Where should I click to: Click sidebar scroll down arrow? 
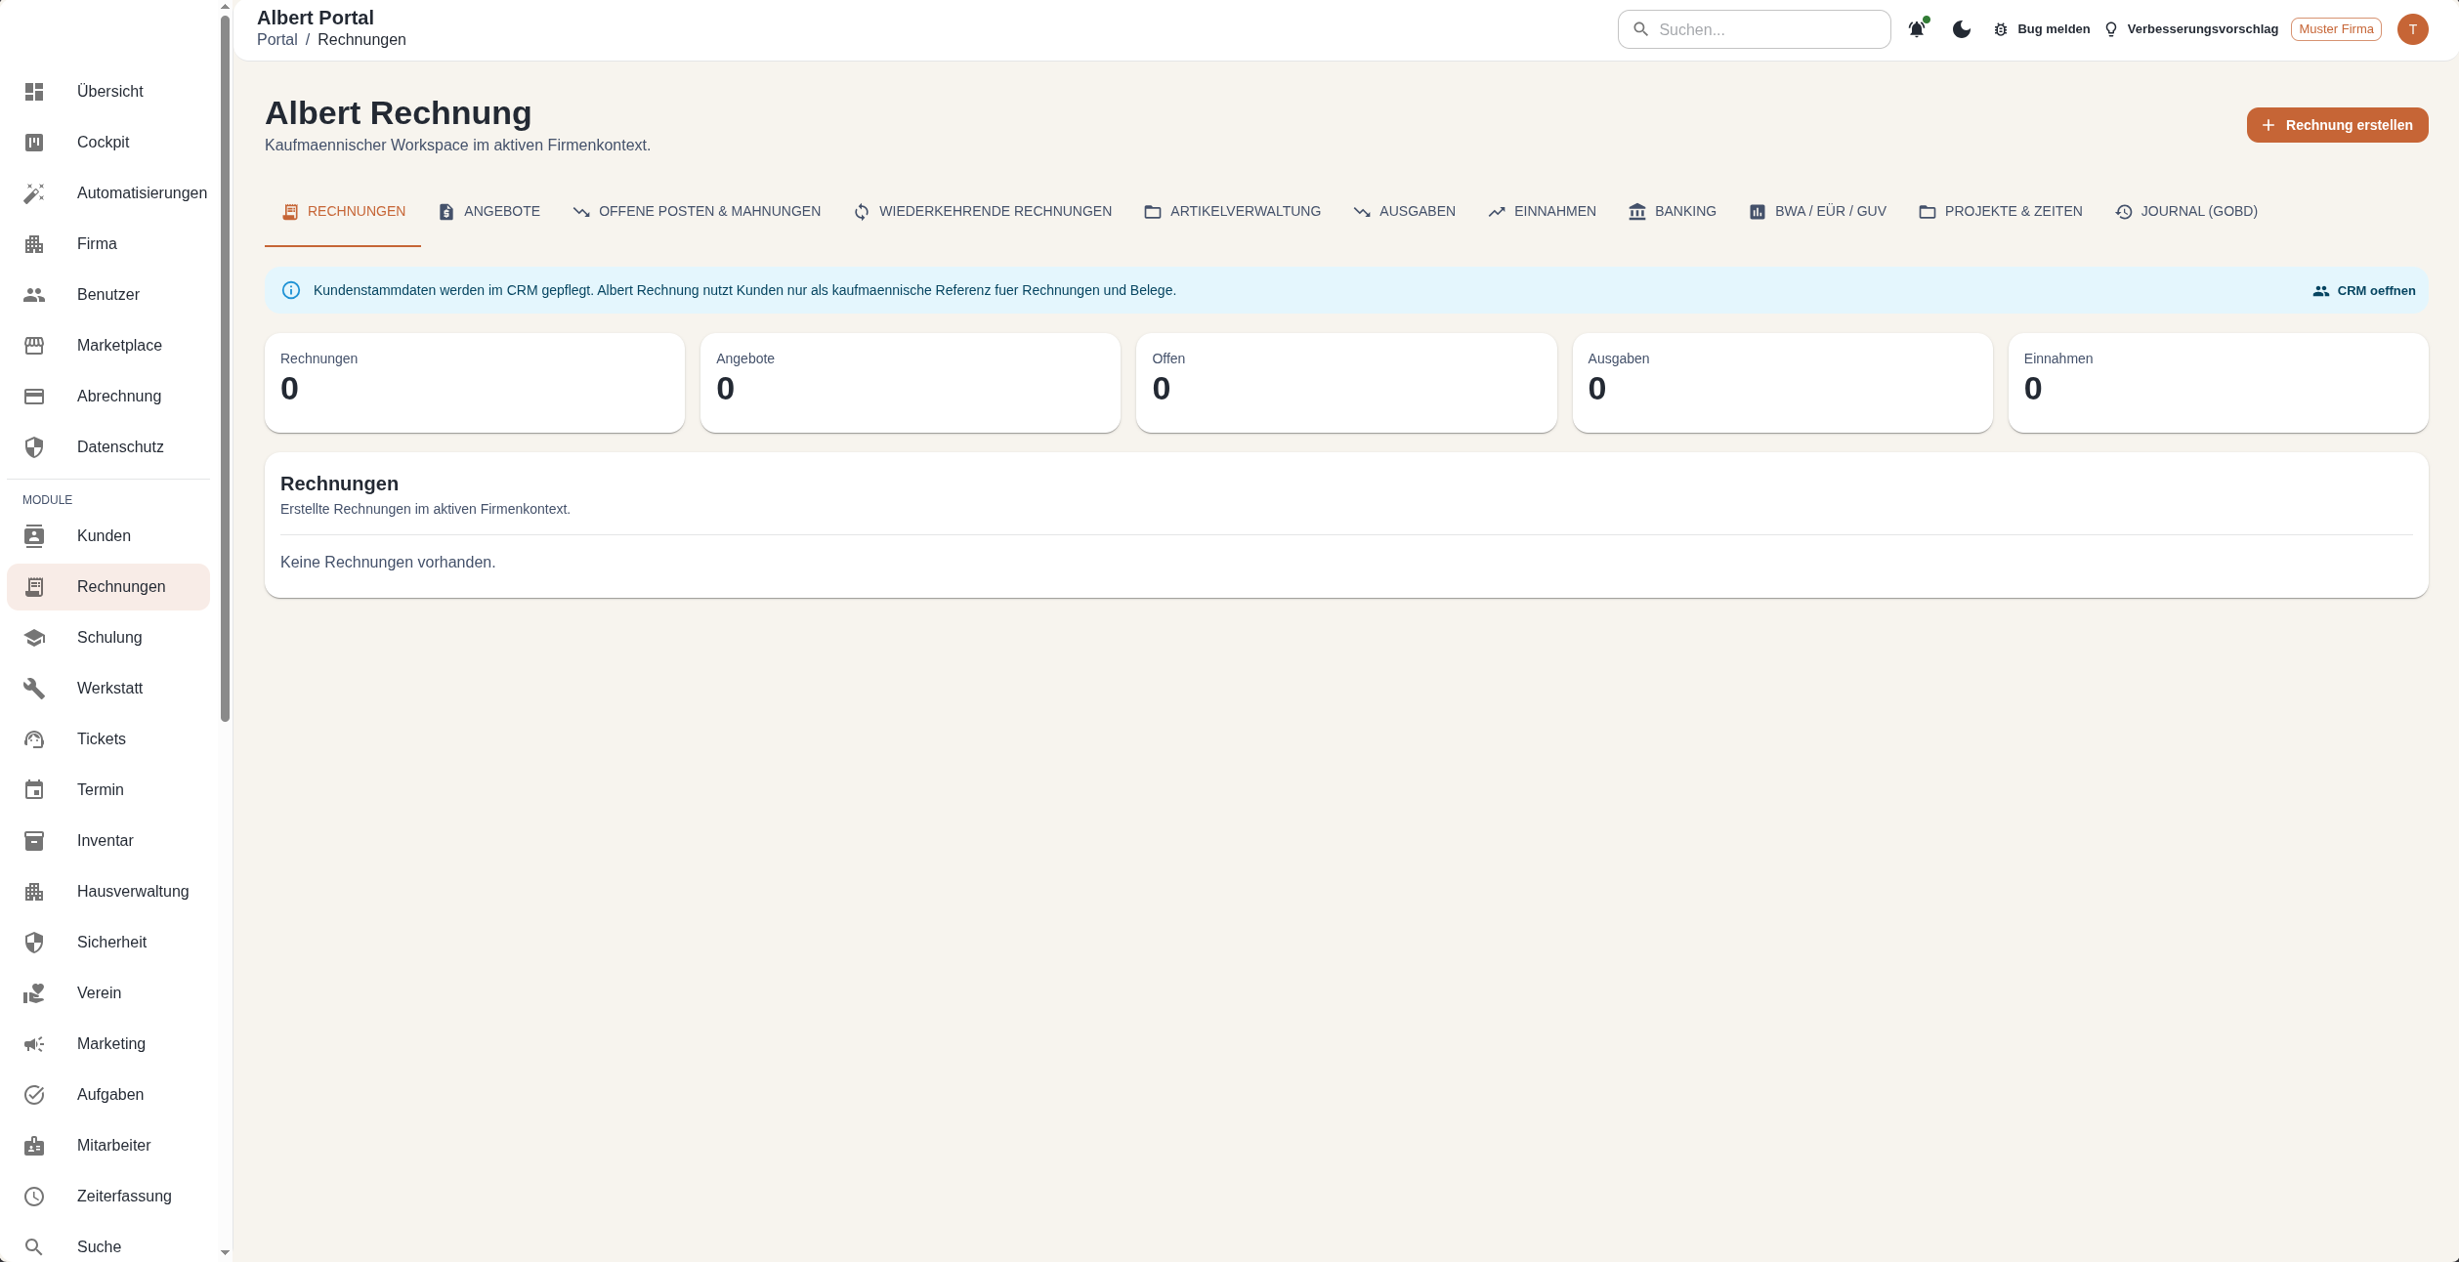click(x=225, y=1252)
